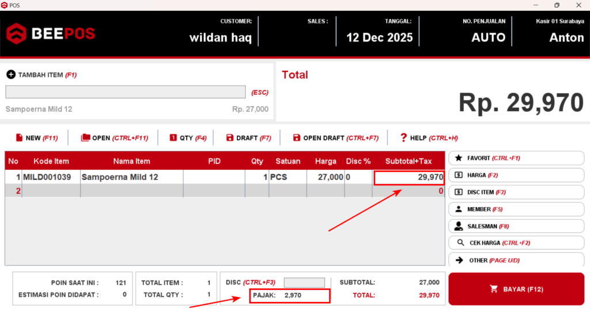Click the AUTO sales number

point(489,37)
